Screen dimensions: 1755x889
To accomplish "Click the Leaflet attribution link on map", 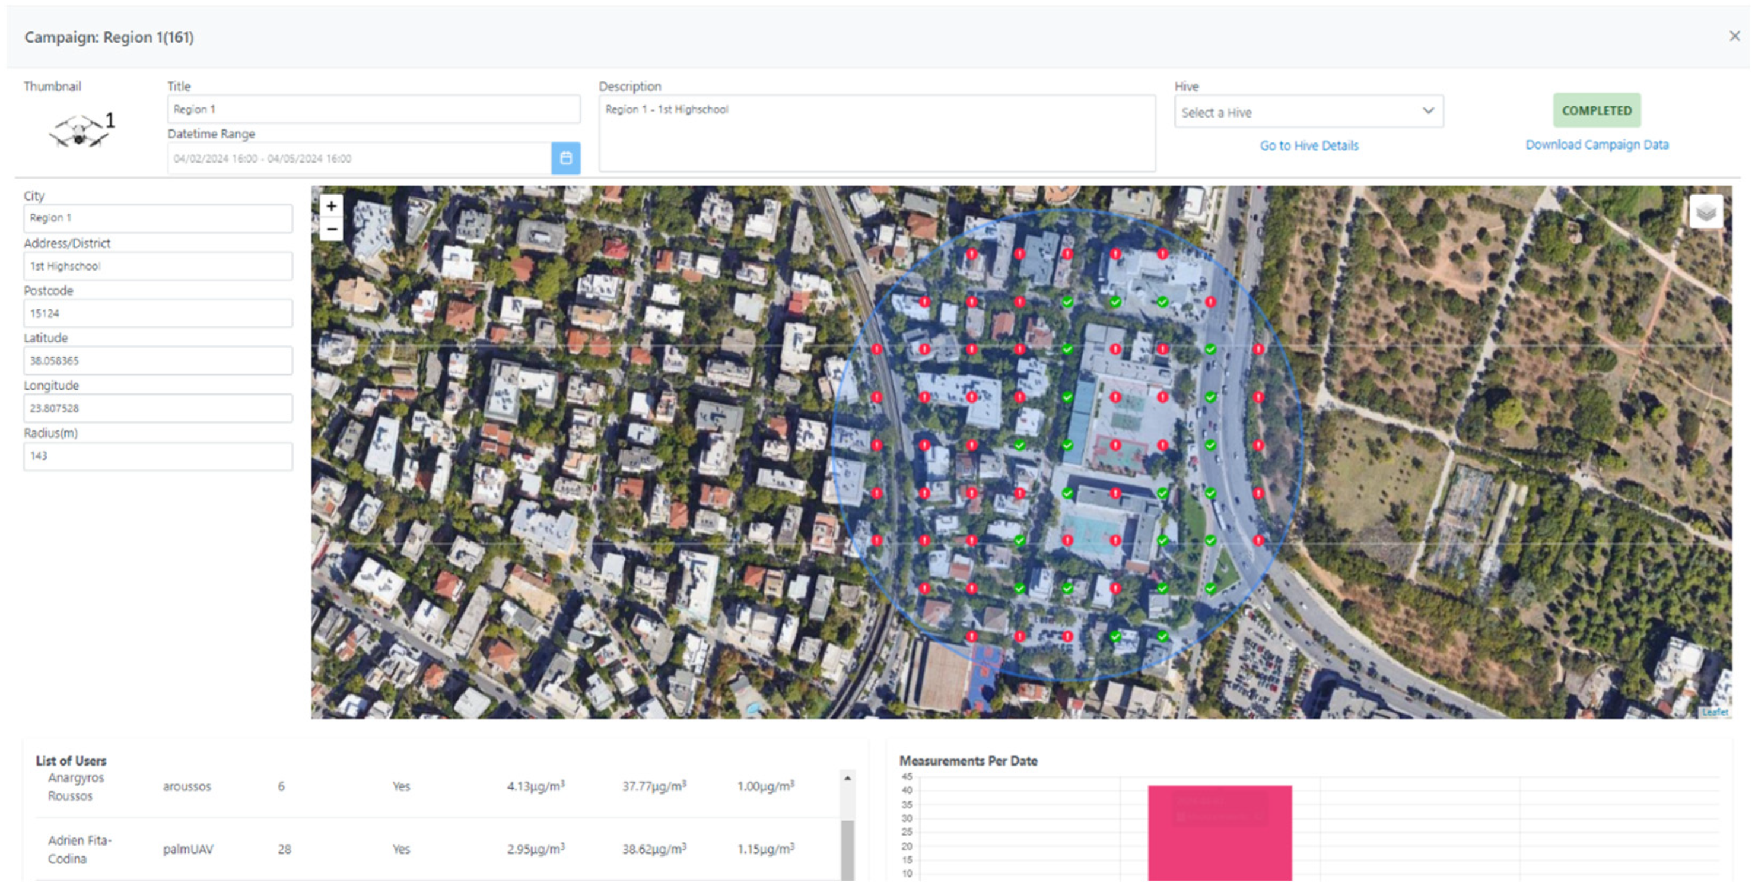I will pyautogui.click(x=1715, y=712).
